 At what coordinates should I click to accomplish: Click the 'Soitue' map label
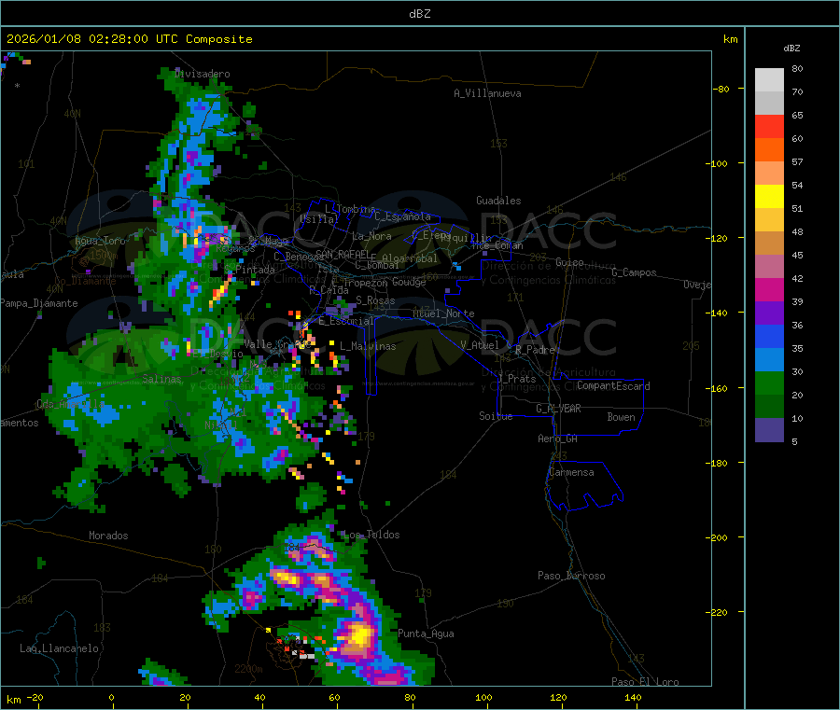tap(496, 416)
